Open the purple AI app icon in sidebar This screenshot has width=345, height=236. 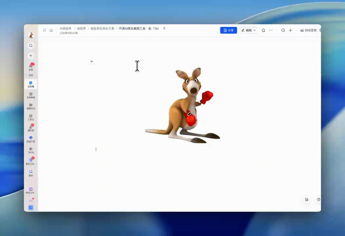tap(31, 190)
